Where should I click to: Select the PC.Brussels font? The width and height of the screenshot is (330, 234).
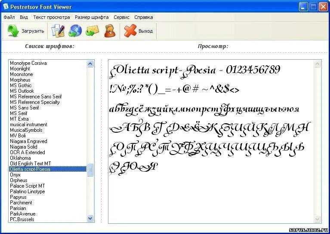click(48, 219)
